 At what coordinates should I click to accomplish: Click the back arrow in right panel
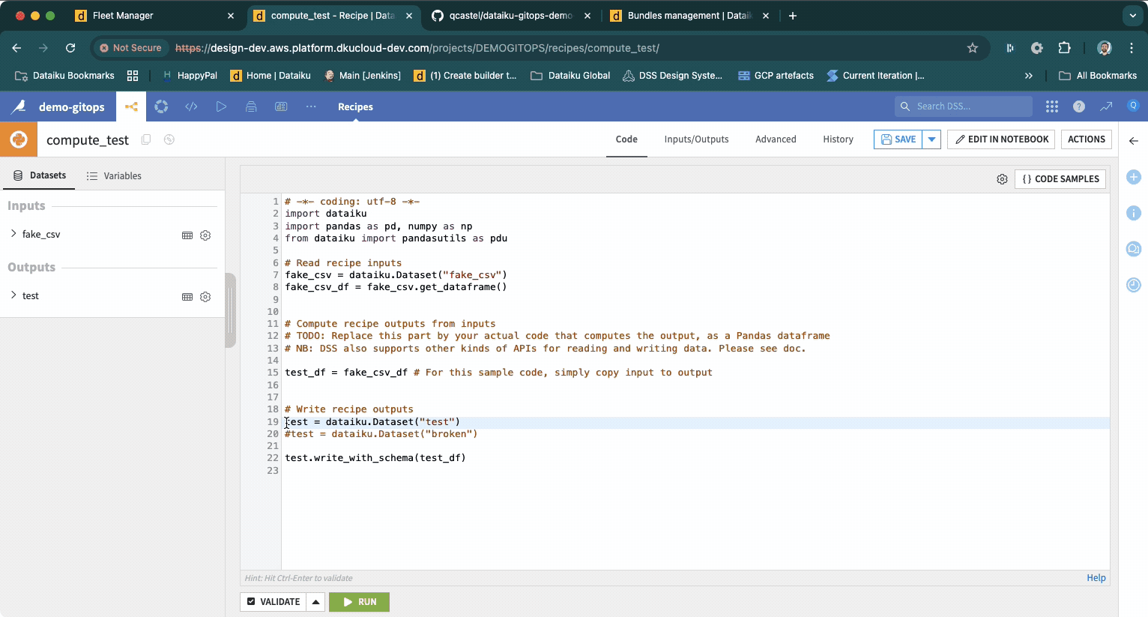coord(1134,140)
